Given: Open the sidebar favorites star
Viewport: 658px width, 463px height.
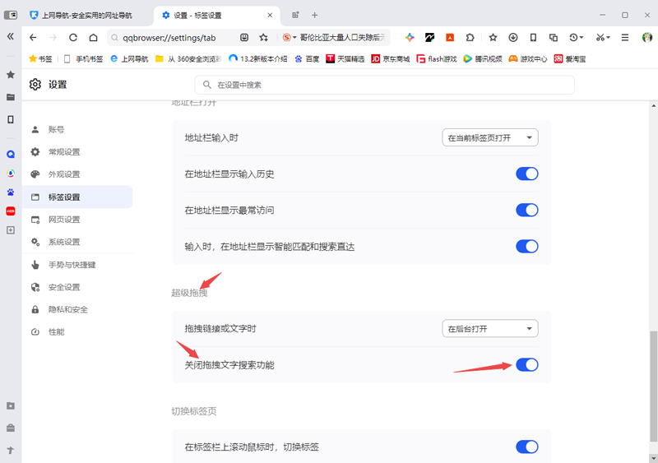Looking at the screenshot, I should coord(11,75).
